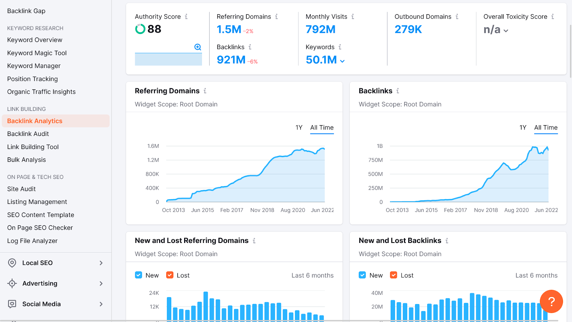Click the page vertical scrollbar
The image size is (572, 322).
tap(571, 51)
